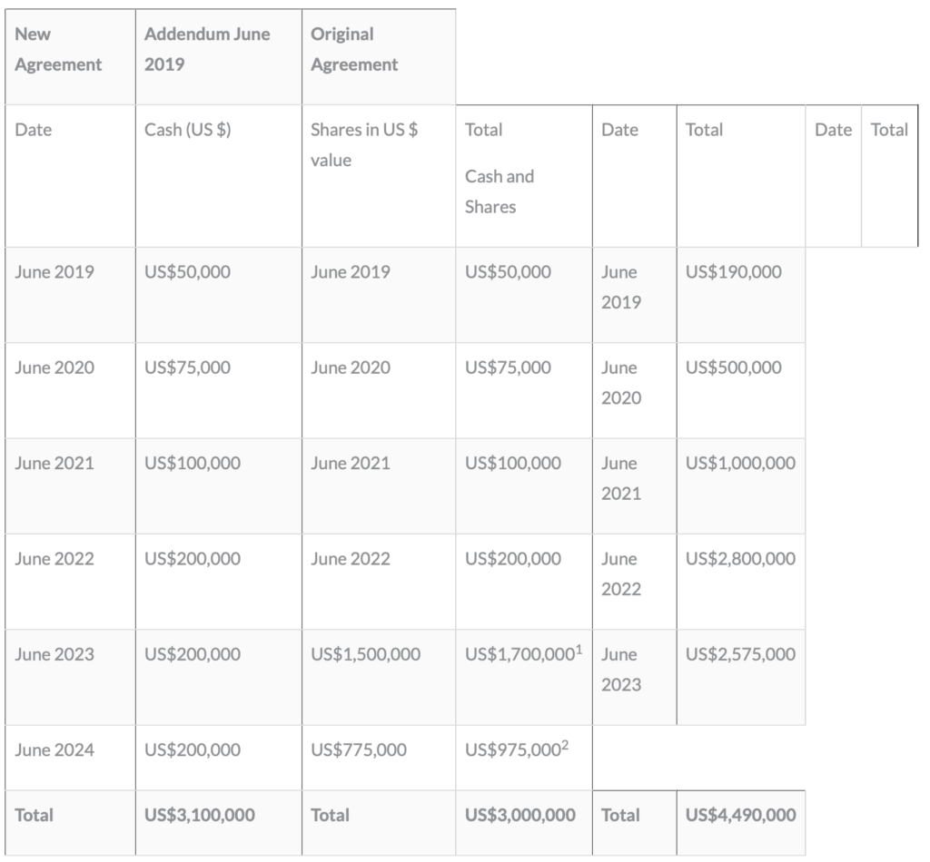Click the US$1,000,000 total cell
Screen dimensions: 930x862
pos(740,463)
